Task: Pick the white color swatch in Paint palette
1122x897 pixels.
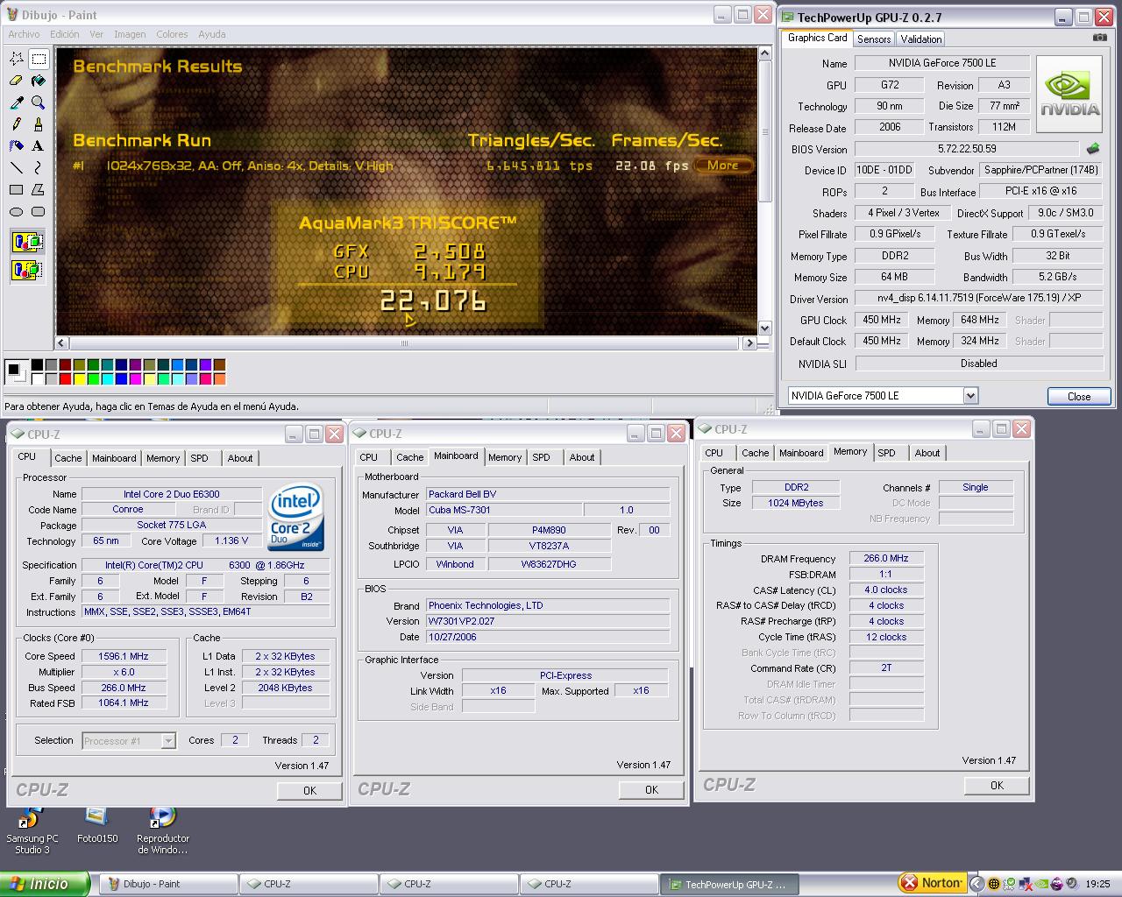Action: [38, 379]
